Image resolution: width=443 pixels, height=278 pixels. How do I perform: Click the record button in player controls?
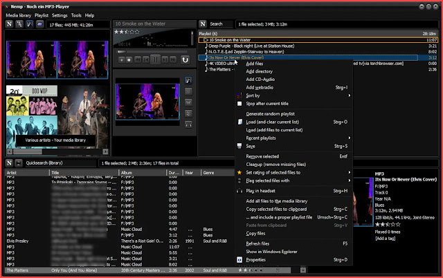122,60
